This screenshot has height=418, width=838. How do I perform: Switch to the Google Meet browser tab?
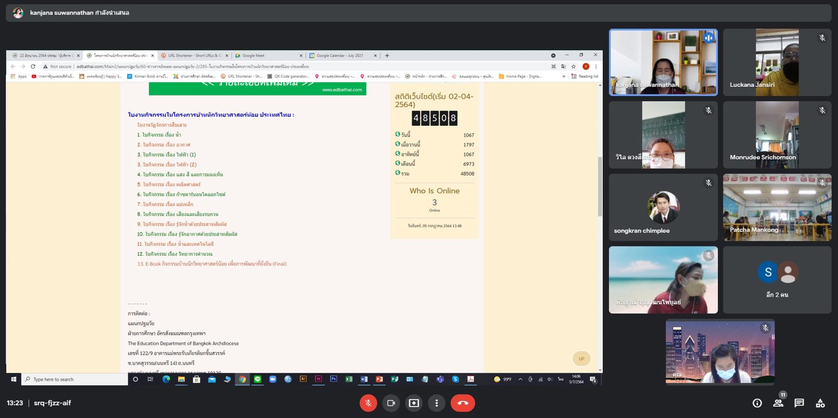(x=268, y=55)
